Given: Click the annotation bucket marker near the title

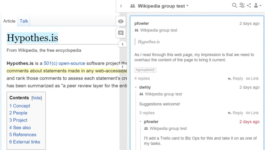Looking at the screenshot, I should (x=122, y=44).
